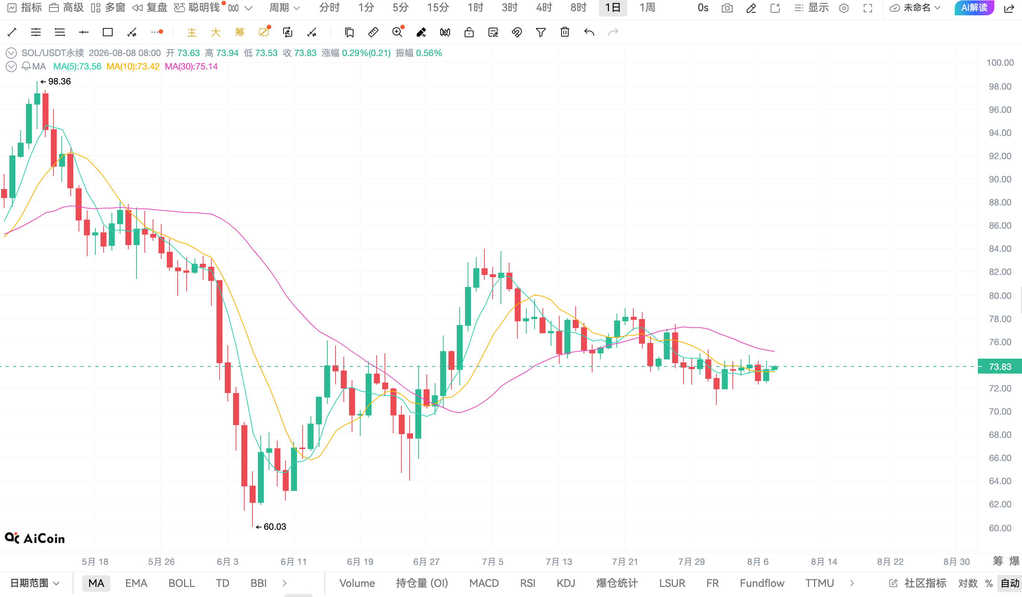Toggle the % percent scale
The height and width of the screenshot is (597, 1022).
tap(989, 583)
